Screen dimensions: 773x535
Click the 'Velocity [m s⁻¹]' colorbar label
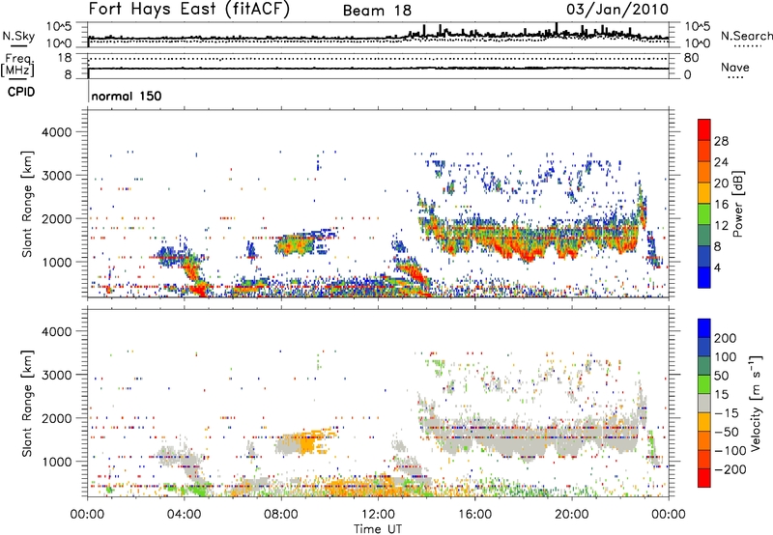[x=757, y=403]
